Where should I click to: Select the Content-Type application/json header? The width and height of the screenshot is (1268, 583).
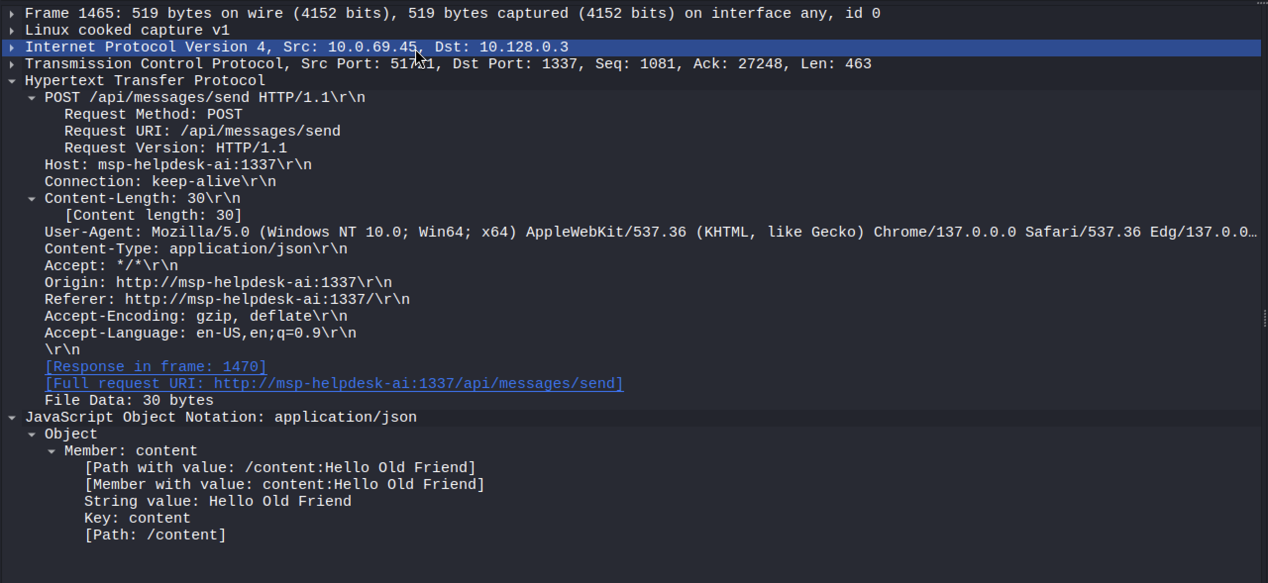[x=196, y=249]
